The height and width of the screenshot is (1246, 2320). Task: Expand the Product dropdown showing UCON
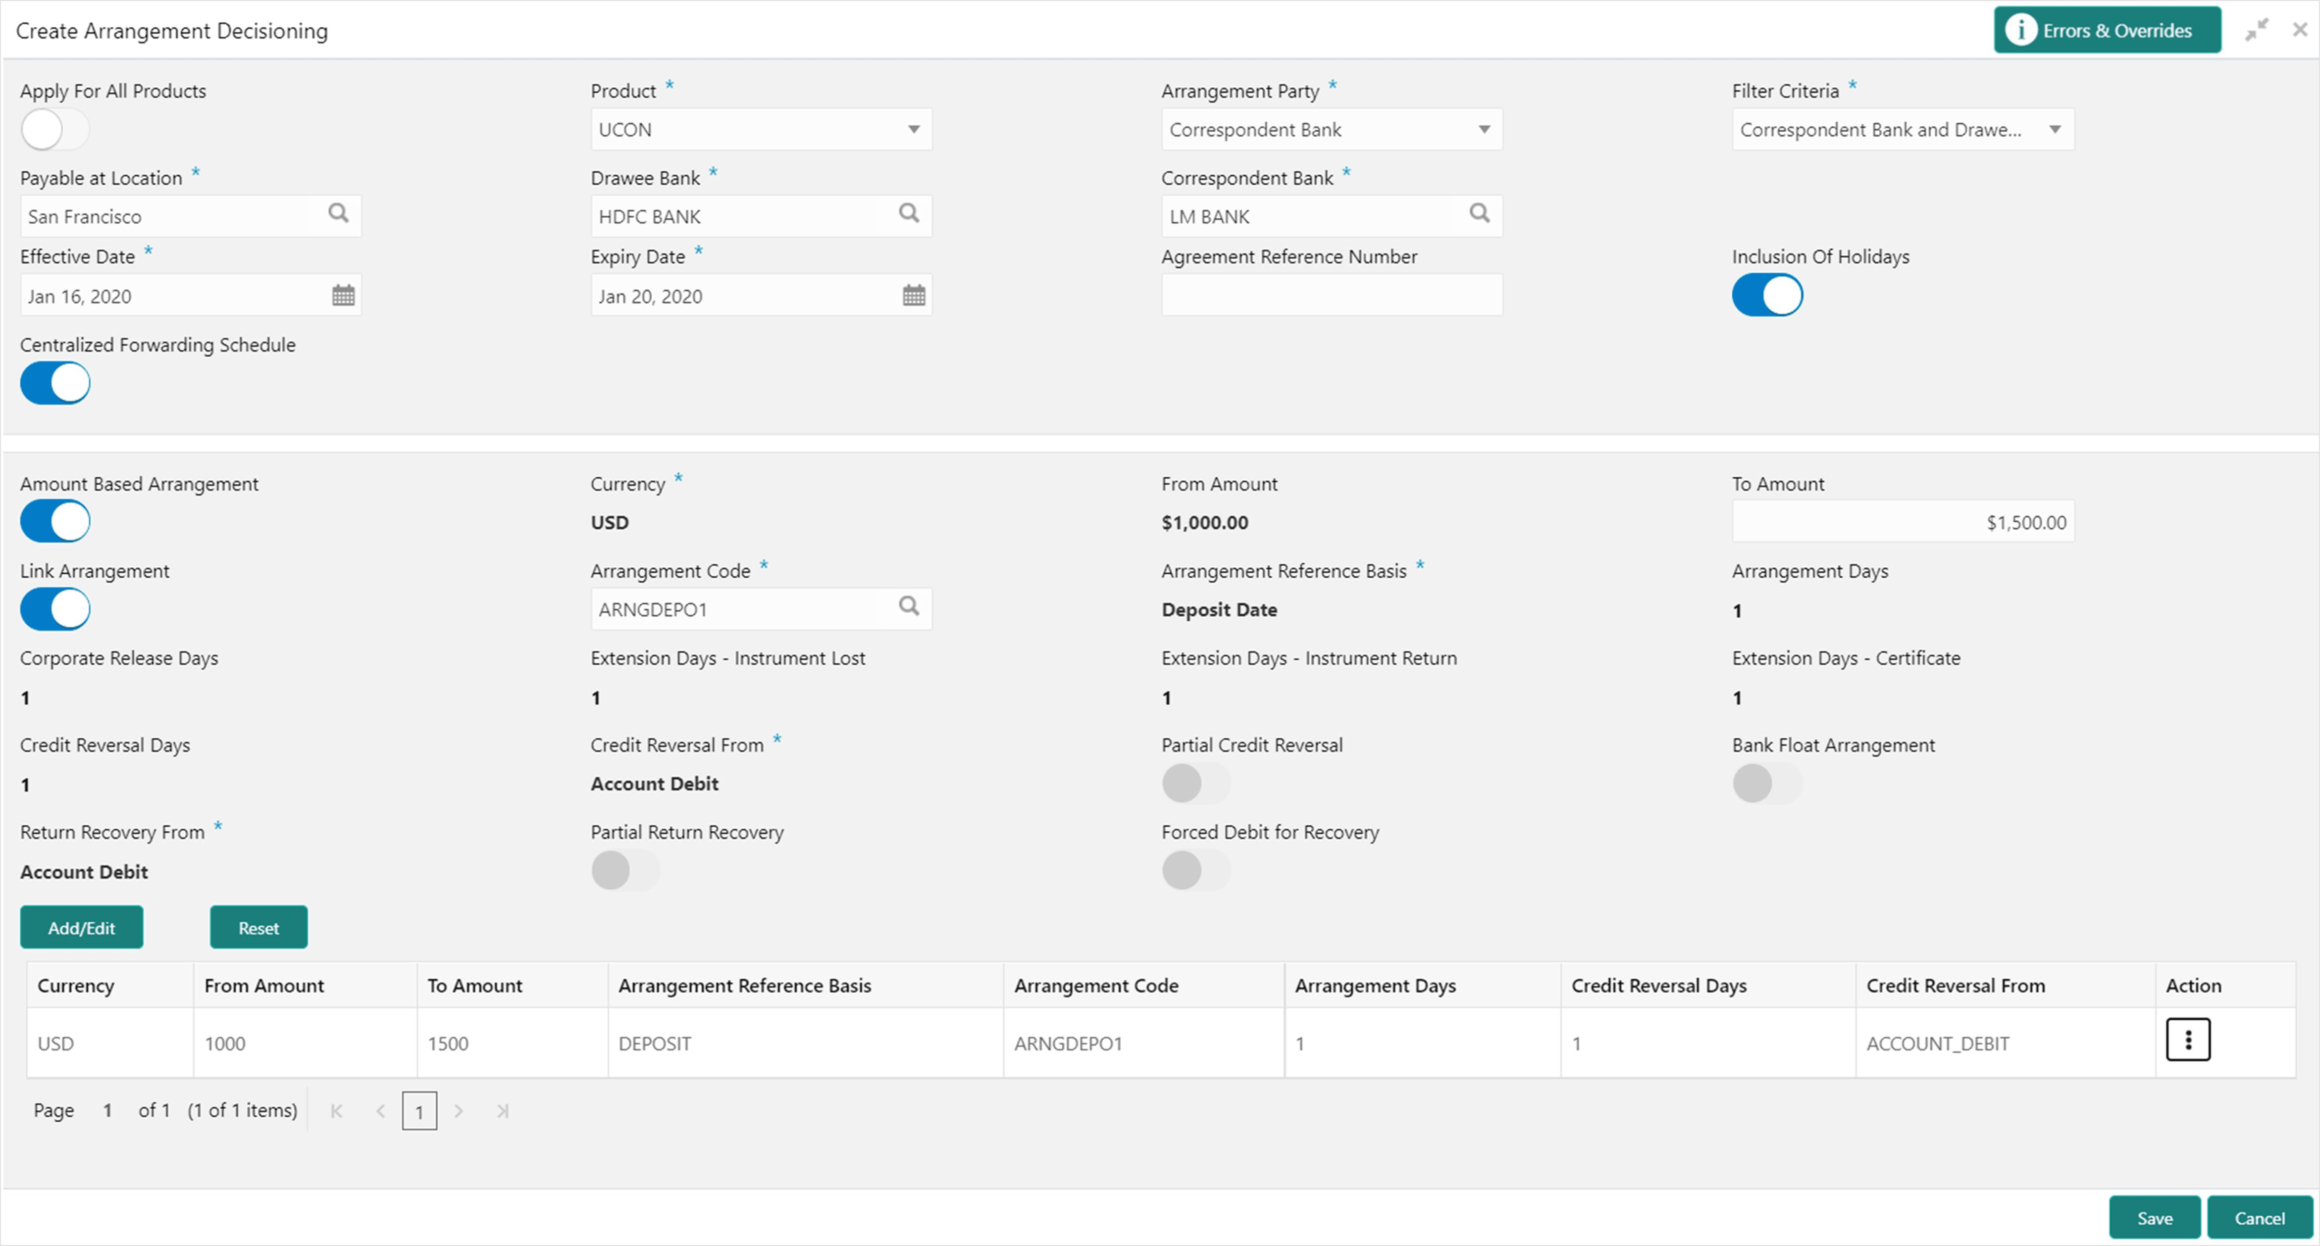tap(761, 130)
